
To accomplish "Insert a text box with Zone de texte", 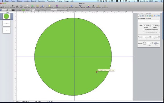I will pos(27,6).
